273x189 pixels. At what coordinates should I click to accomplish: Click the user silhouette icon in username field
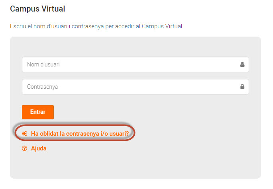(x=242, y=64)
